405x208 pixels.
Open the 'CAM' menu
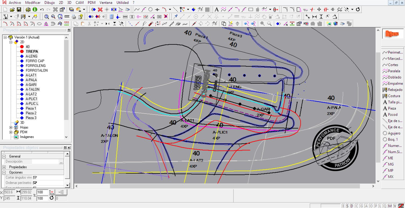click(80, 3)
